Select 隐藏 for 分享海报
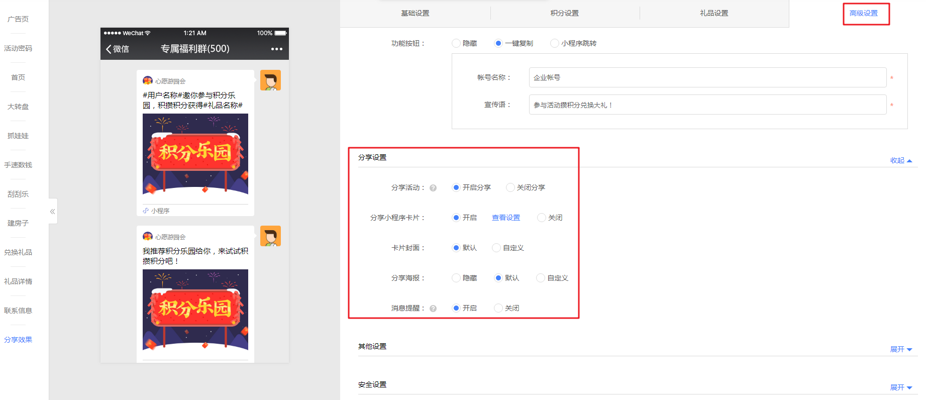The width and height of the screenshot is (926, 400). 456,278
